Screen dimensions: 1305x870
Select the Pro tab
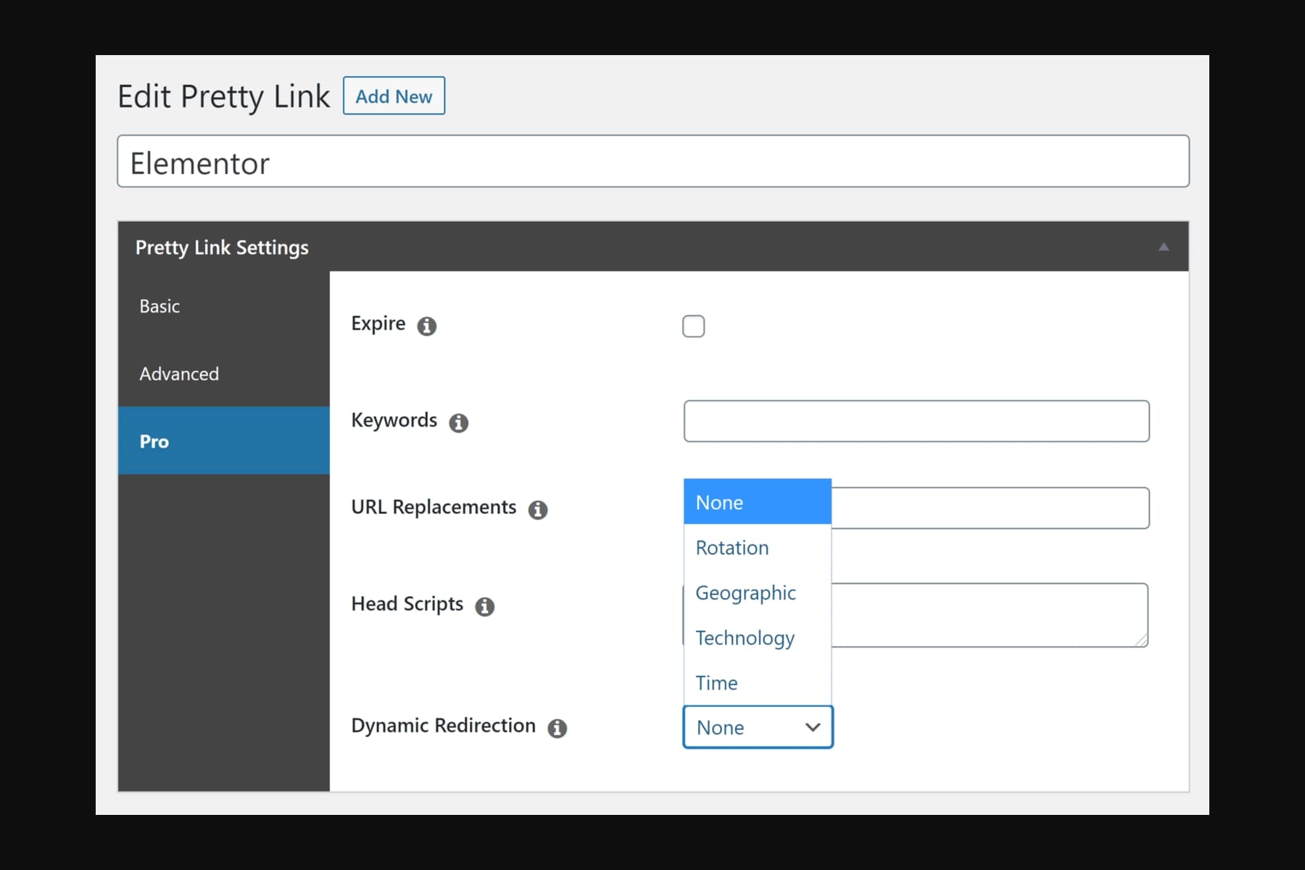coord(154,441)
